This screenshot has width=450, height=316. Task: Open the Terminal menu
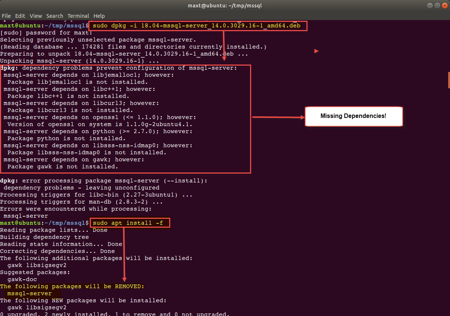pyautogui.click(x=78, y=16)
